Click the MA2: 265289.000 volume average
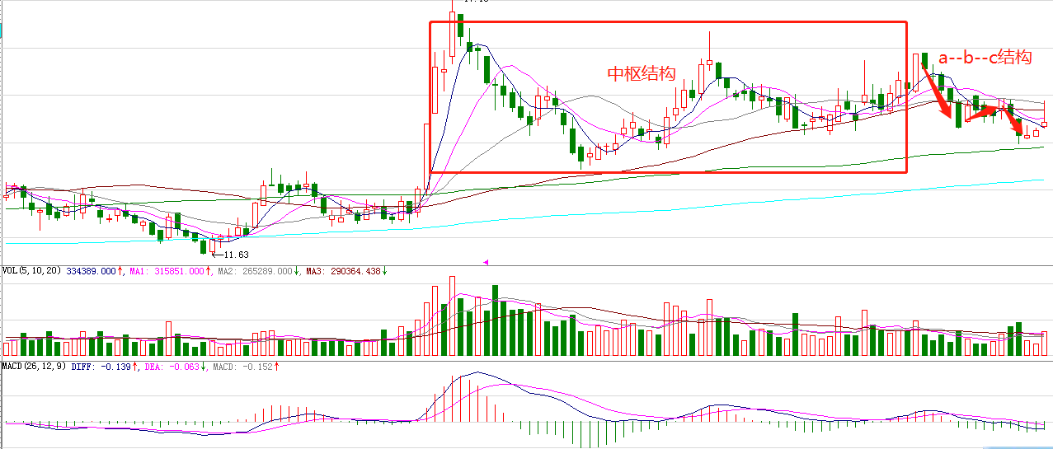 [x=256, y=270]
